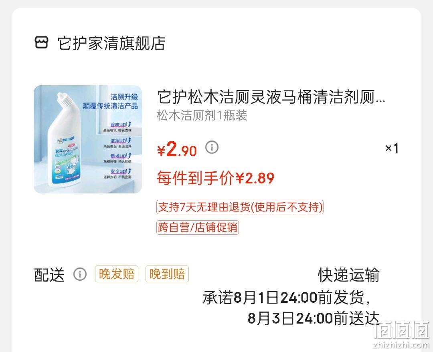Tap the 晚到赔 badge
The image size is (433, 352).
point(167,274)
